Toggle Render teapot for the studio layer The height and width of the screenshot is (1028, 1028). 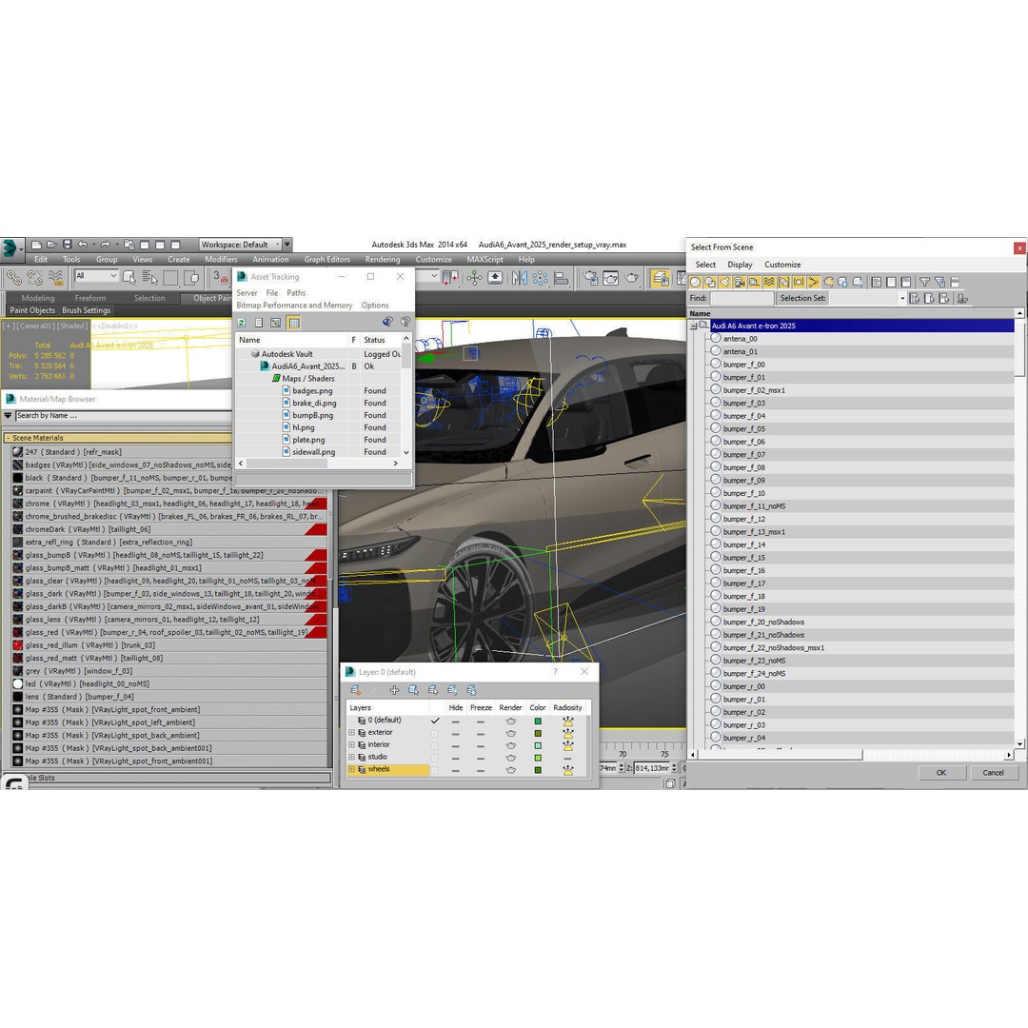(x=511, y=758)
